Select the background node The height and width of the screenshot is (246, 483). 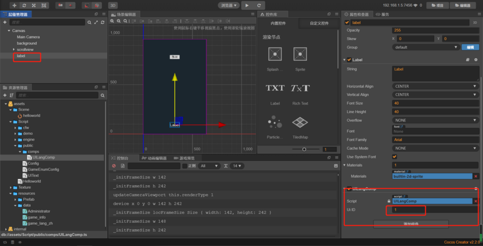click(x=27, y=43)
